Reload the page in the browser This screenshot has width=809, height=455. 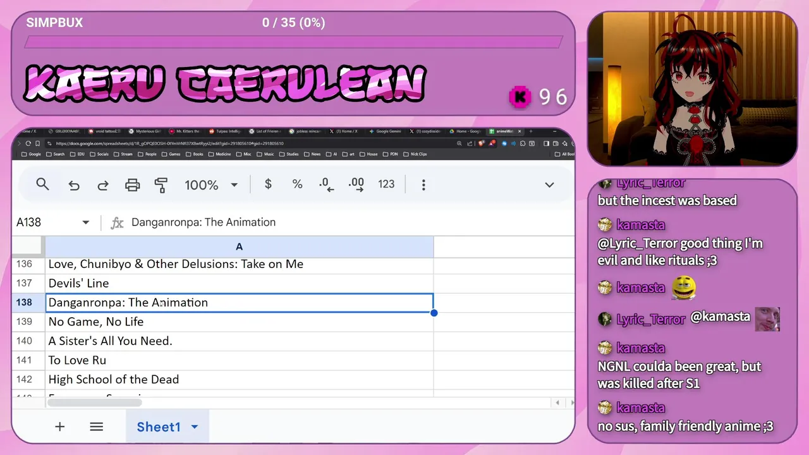tap(28, 143)
